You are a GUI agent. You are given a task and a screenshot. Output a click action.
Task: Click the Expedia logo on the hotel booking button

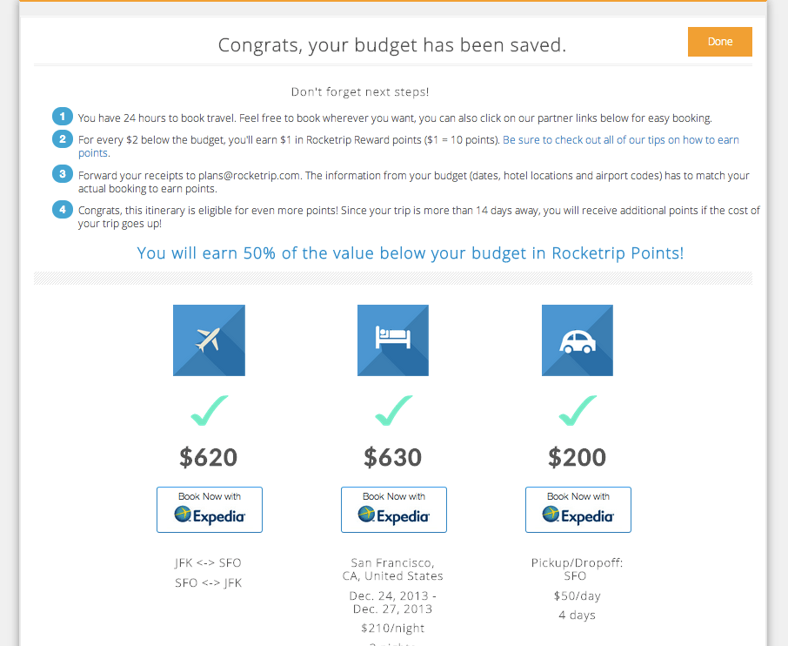[393, 516]
